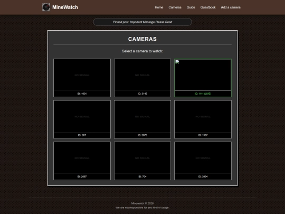
Task: Select camera ID: 687
Action: pos(82,119)
